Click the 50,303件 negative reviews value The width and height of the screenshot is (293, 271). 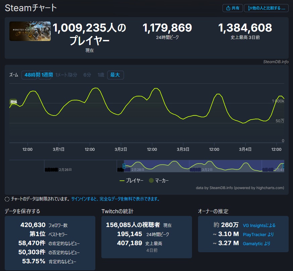tap(32, 252)
